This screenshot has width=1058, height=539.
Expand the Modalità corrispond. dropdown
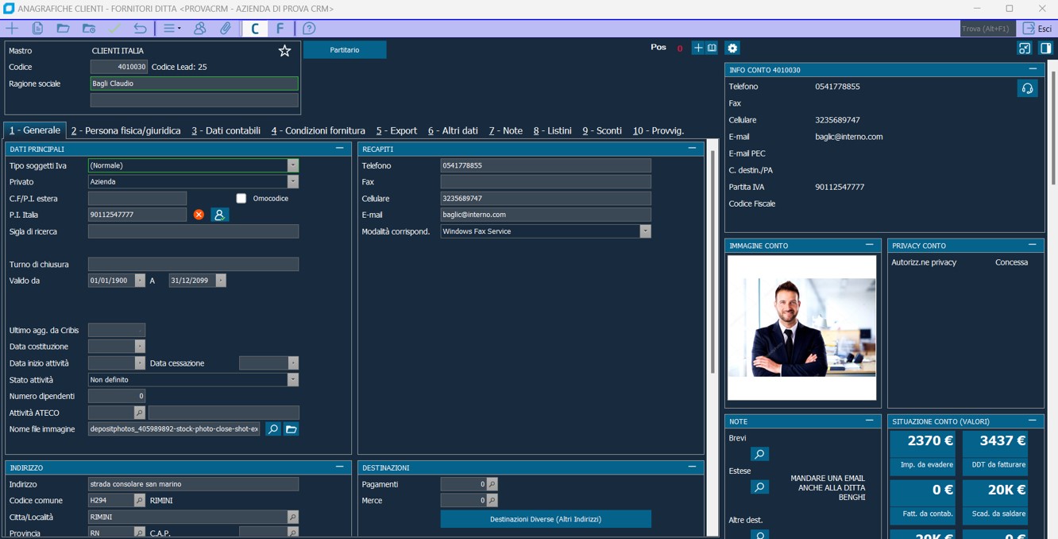pos(645,231)
